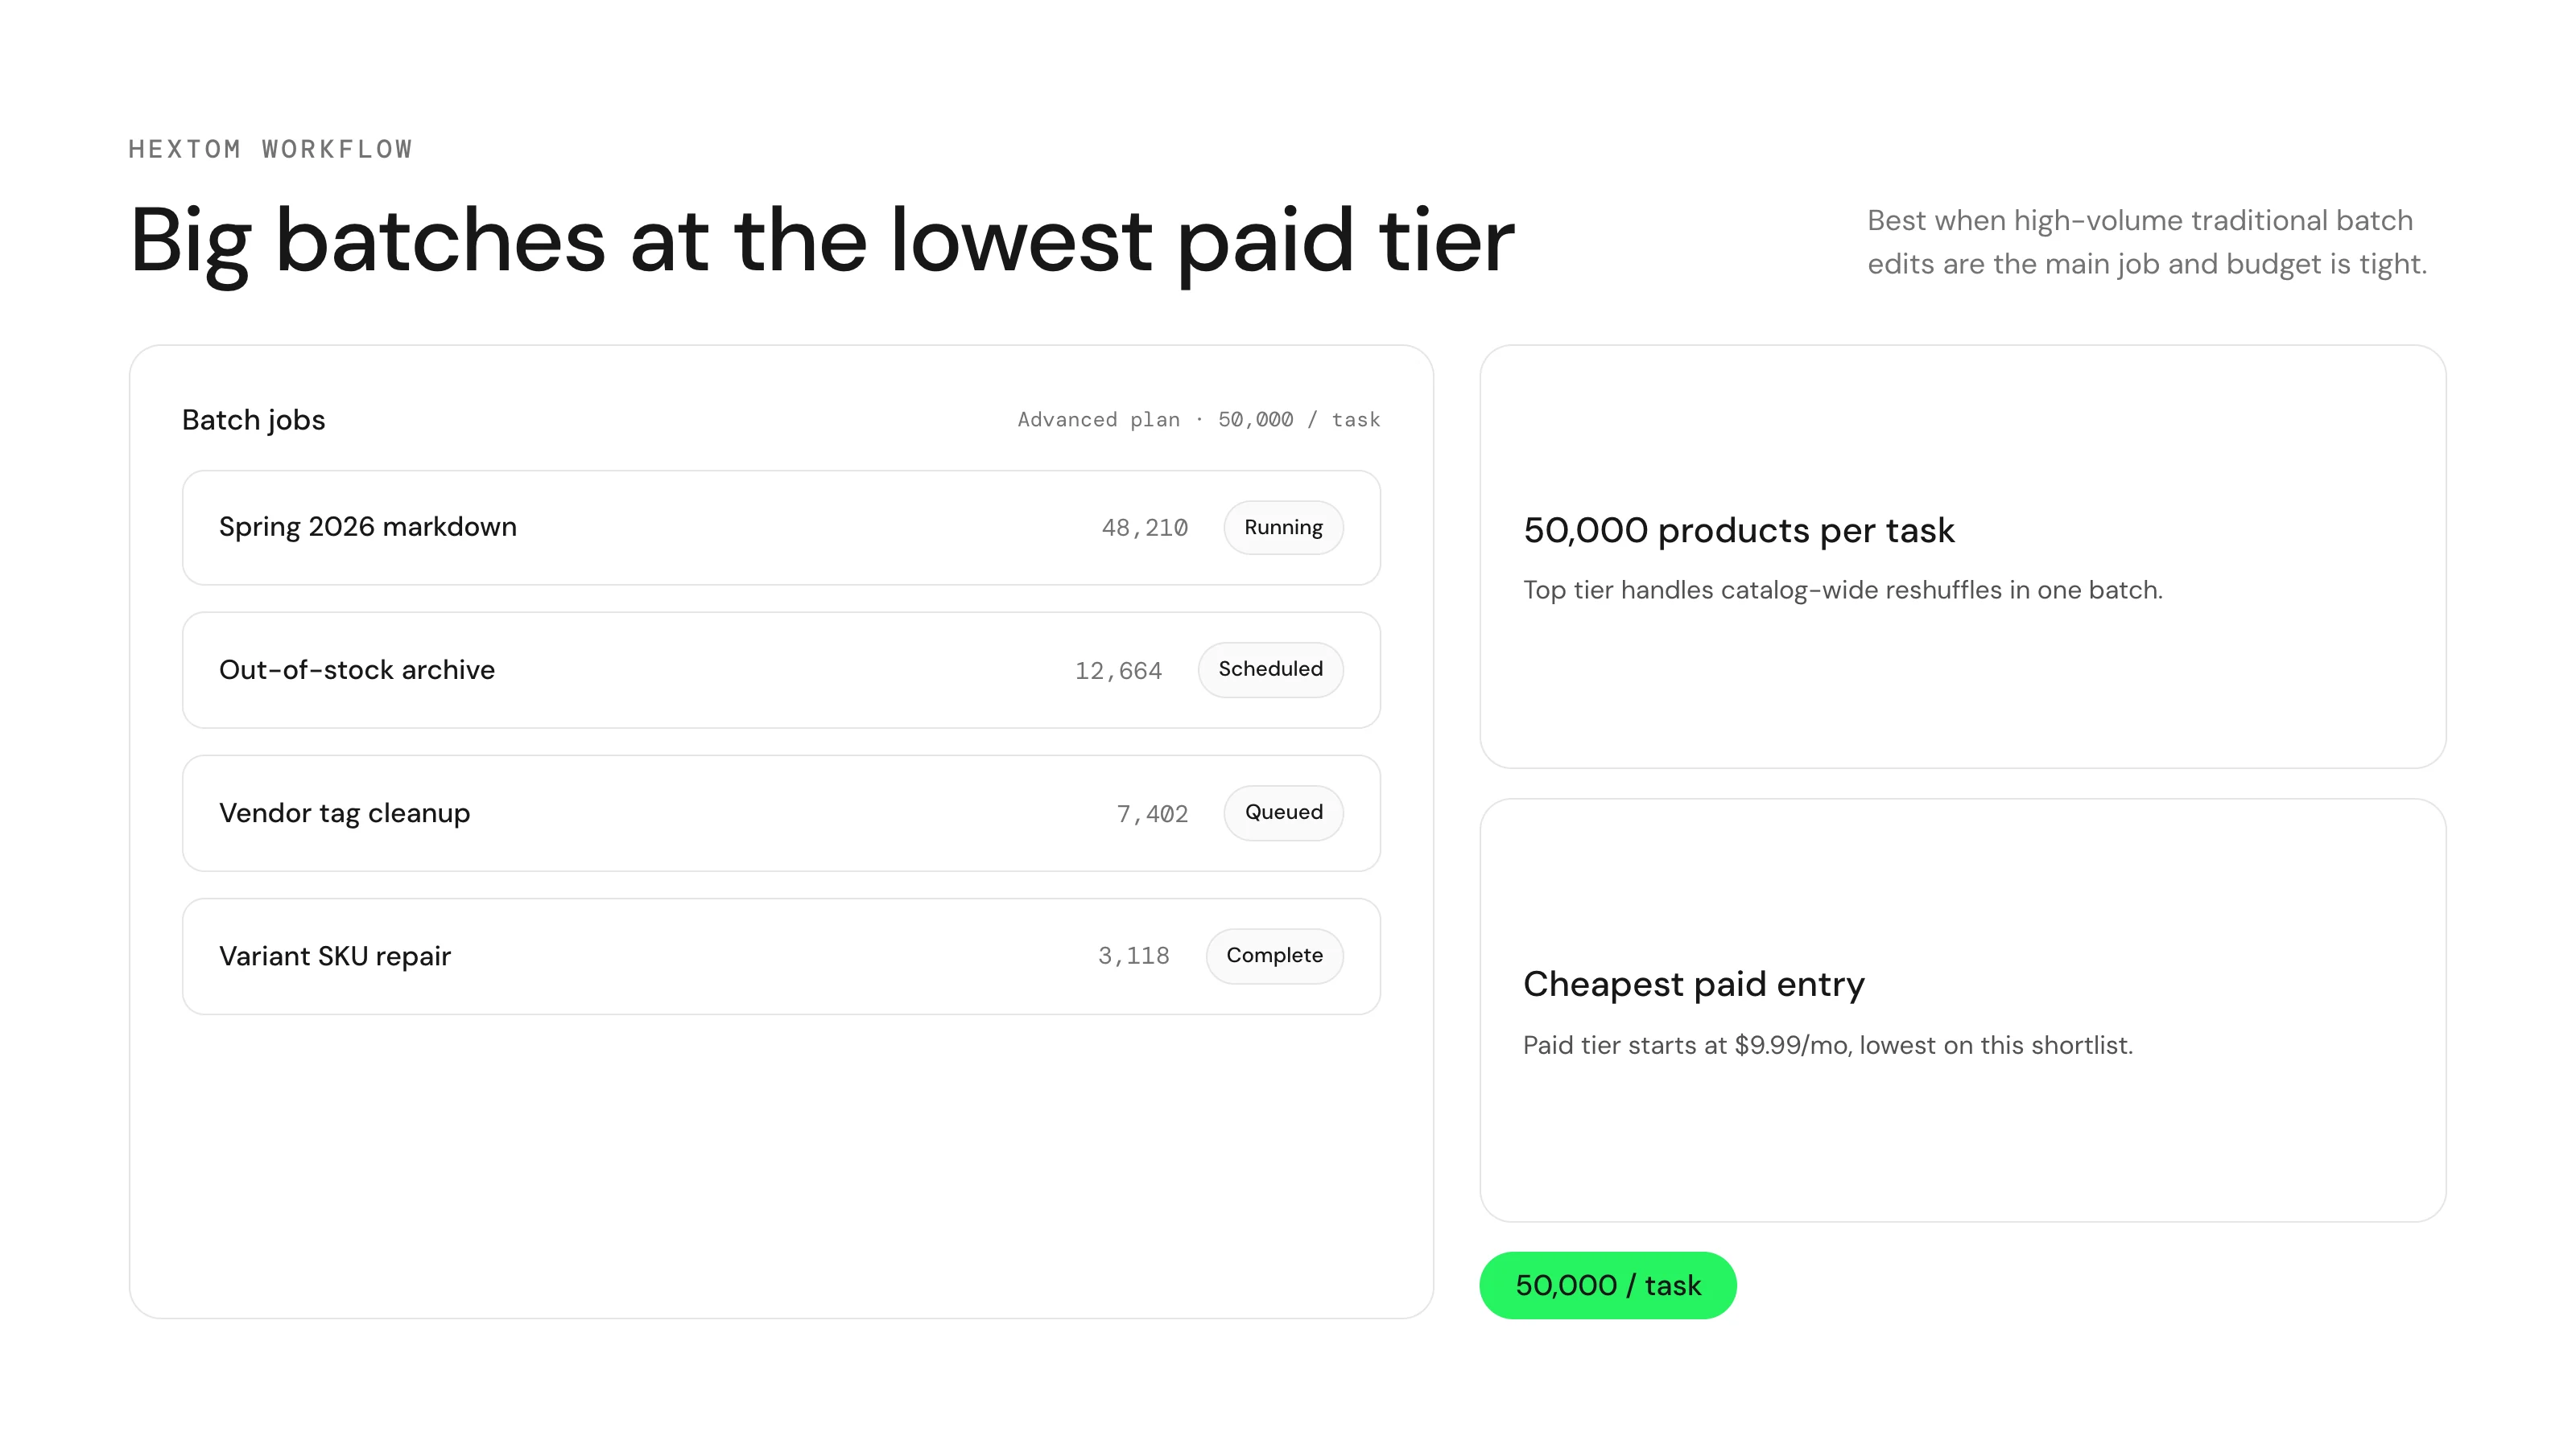Click the Batch jobs panel heading
Image resolution: width=2576 pixels, height=1448 pixels.
(x=254, y=420)
